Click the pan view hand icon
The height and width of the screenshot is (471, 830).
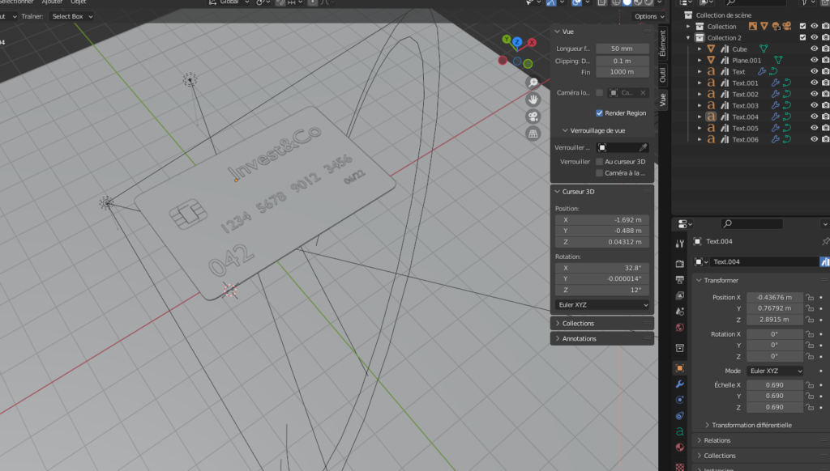coord(533,100)
